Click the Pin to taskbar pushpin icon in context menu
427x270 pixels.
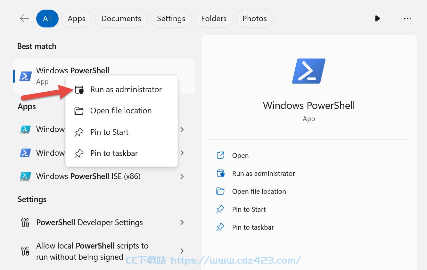click(79, 153)
